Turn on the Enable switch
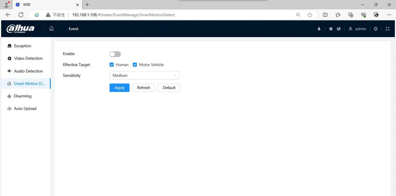 click(x=115, y=54)
